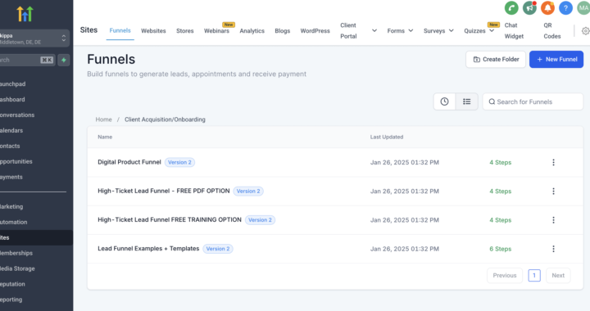Expand the Client Portal dropdown arrow
Viewport: 590px width, 311px height.
pos(374,31)
